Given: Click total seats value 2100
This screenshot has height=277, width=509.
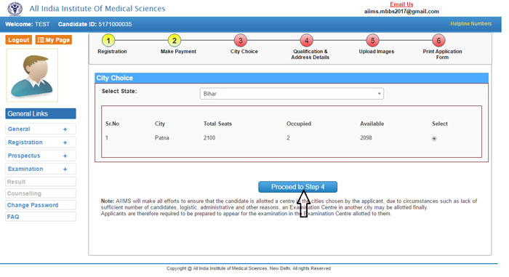Looking at the screenshot, I should click(209, 137).
